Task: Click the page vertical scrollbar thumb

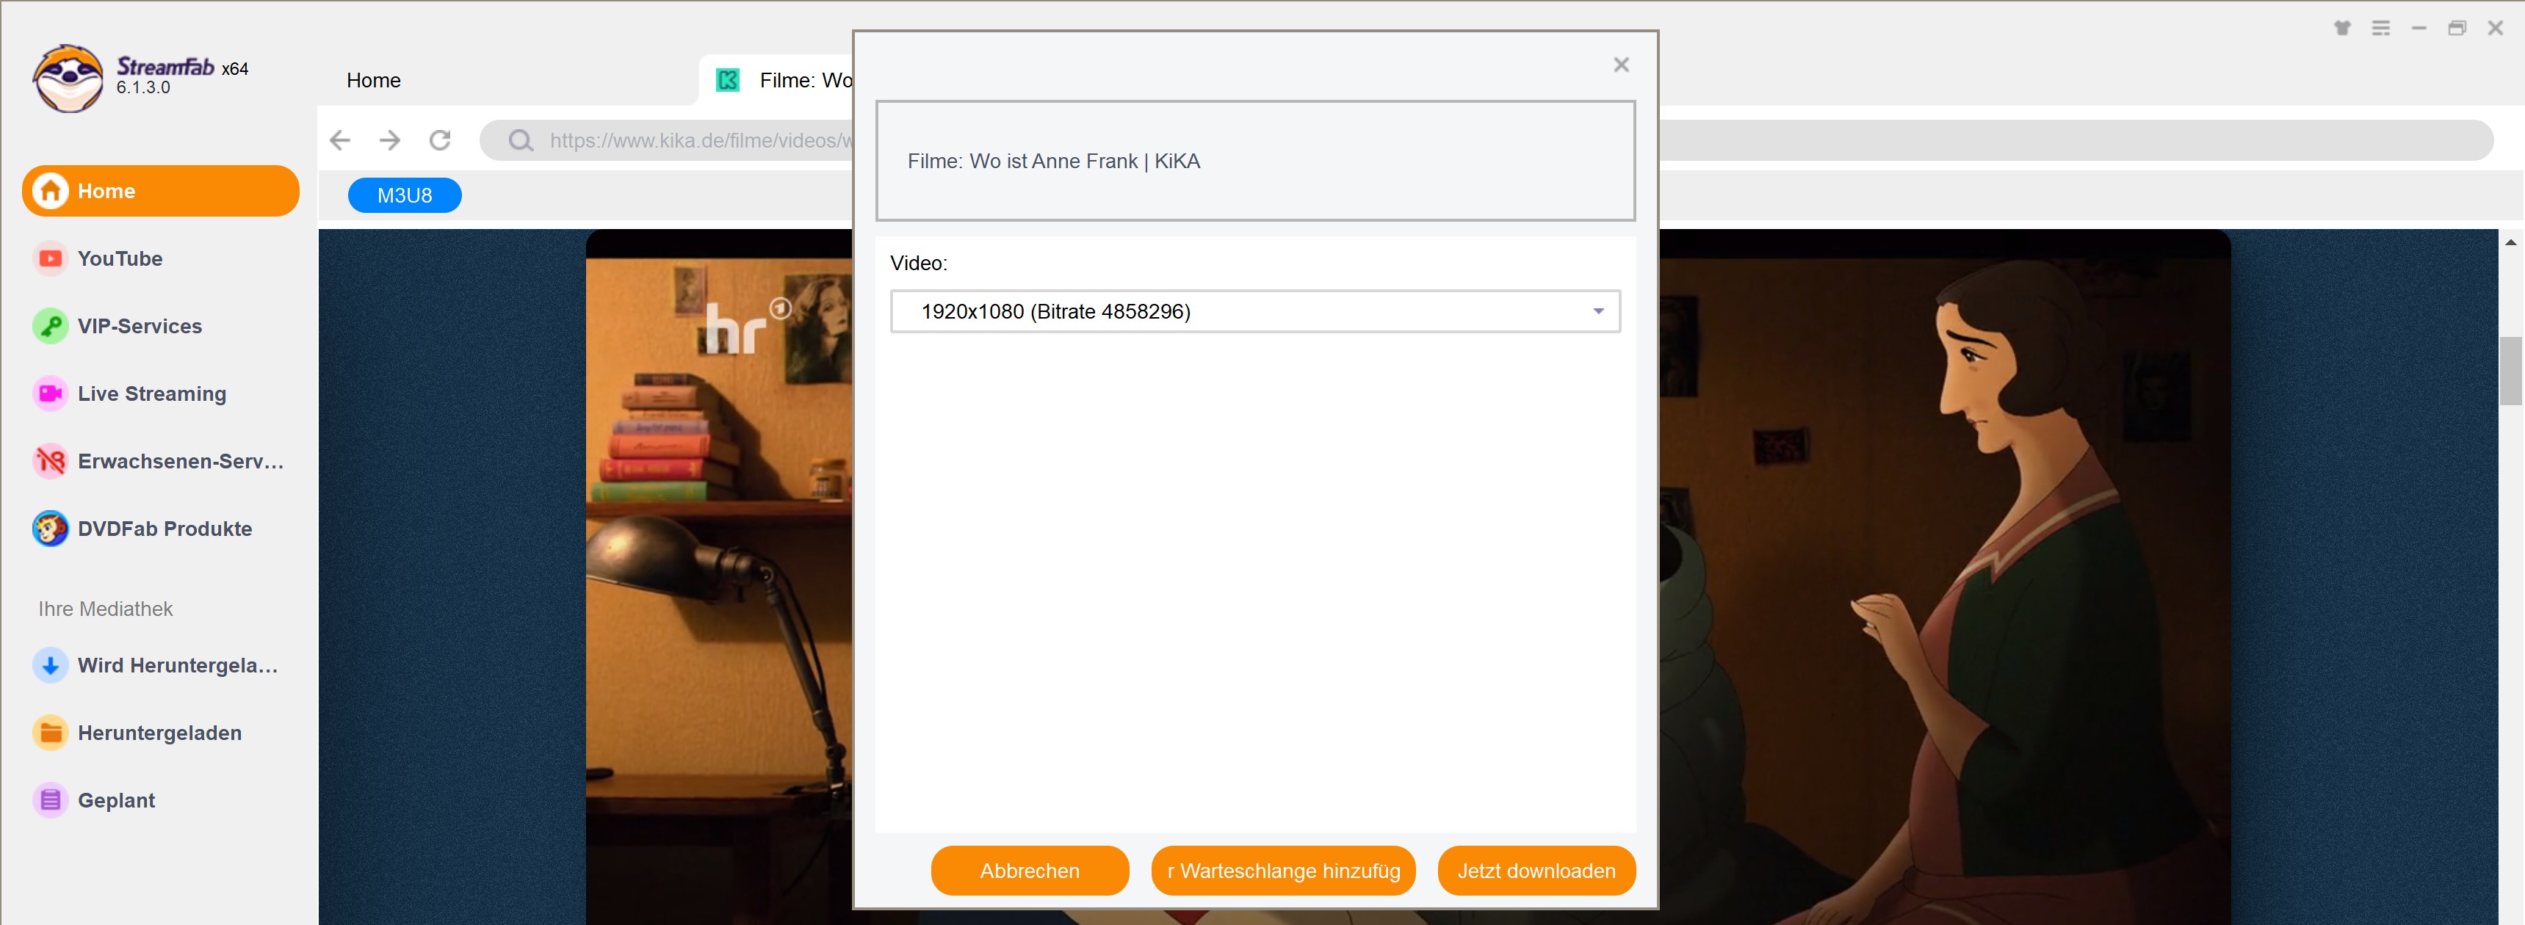Action: click(2510, 371)
